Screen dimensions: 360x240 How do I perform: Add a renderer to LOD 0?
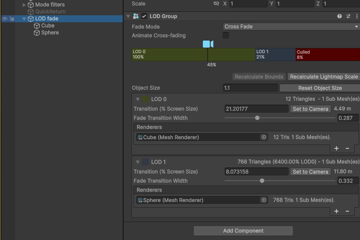336,148
